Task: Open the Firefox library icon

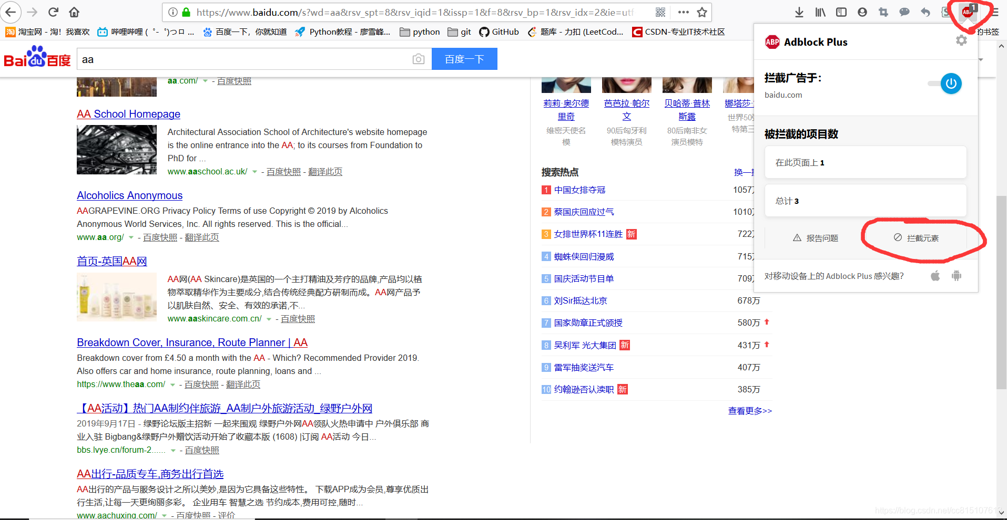Action: click(820, 12)
